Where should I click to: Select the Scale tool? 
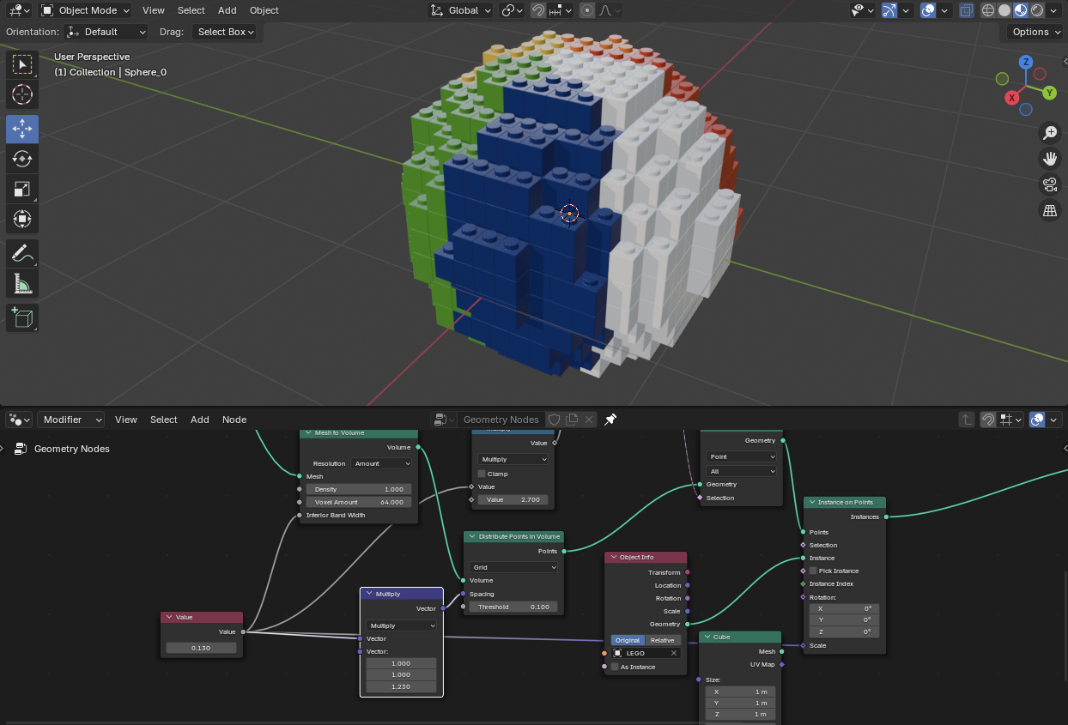pyautogui.click(x=22, y=189)
